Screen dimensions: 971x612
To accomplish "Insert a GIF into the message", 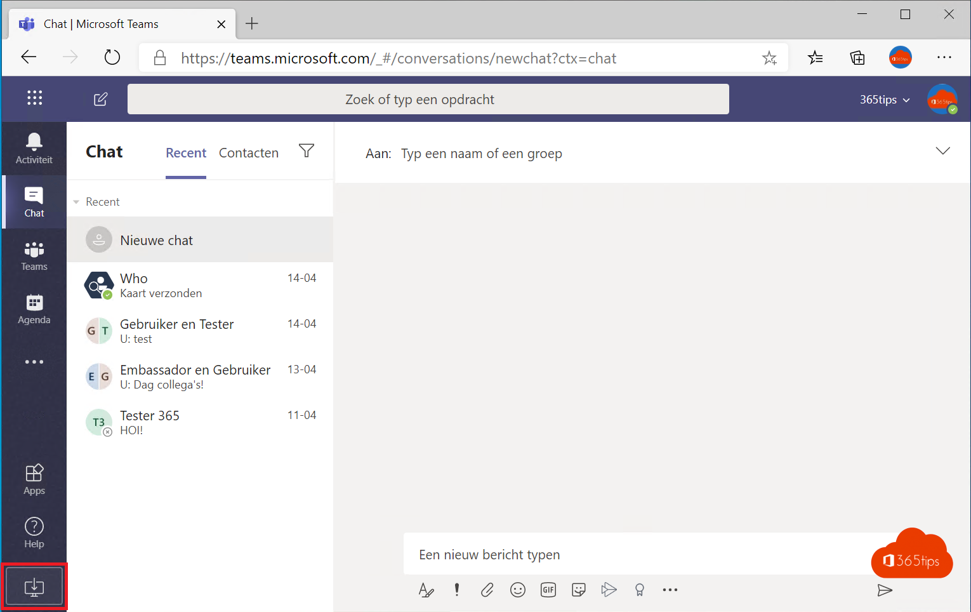I will (548, 590).
